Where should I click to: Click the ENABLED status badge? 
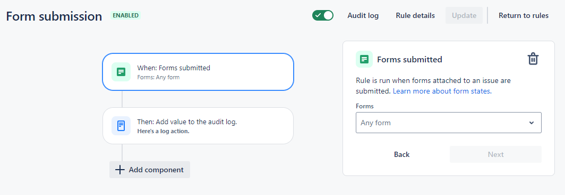[125, 15]
